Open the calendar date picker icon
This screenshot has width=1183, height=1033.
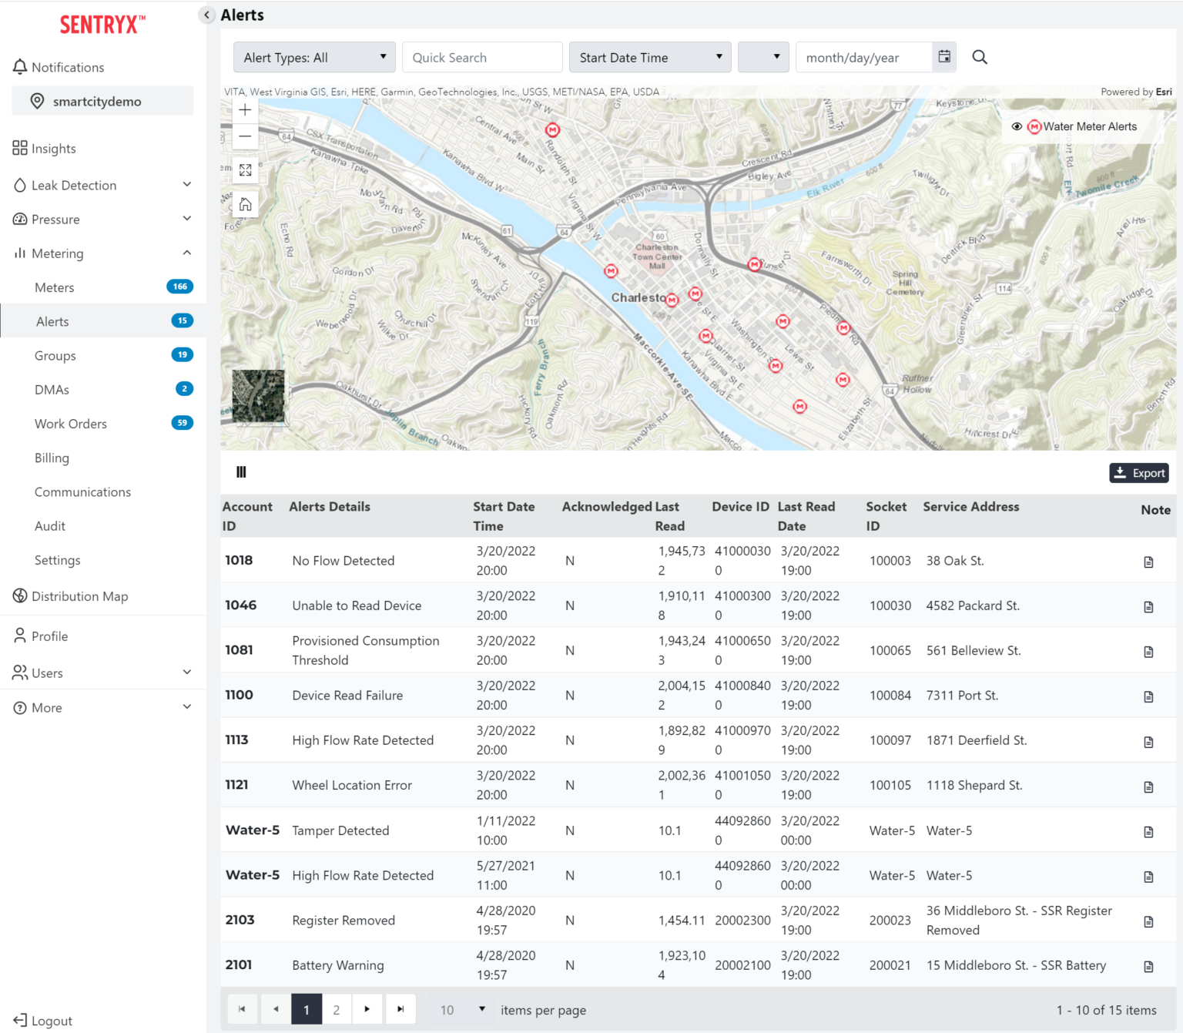point(944,57)
